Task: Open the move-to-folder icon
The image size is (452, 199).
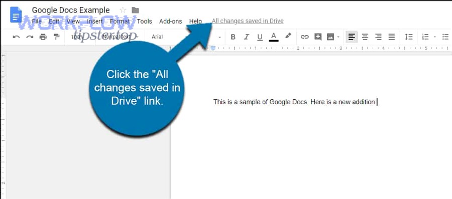Action: coord(135,10)
